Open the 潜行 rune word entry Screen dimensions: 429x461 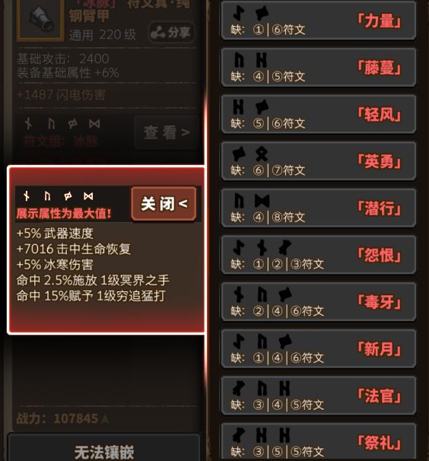[x=319, y=208]
